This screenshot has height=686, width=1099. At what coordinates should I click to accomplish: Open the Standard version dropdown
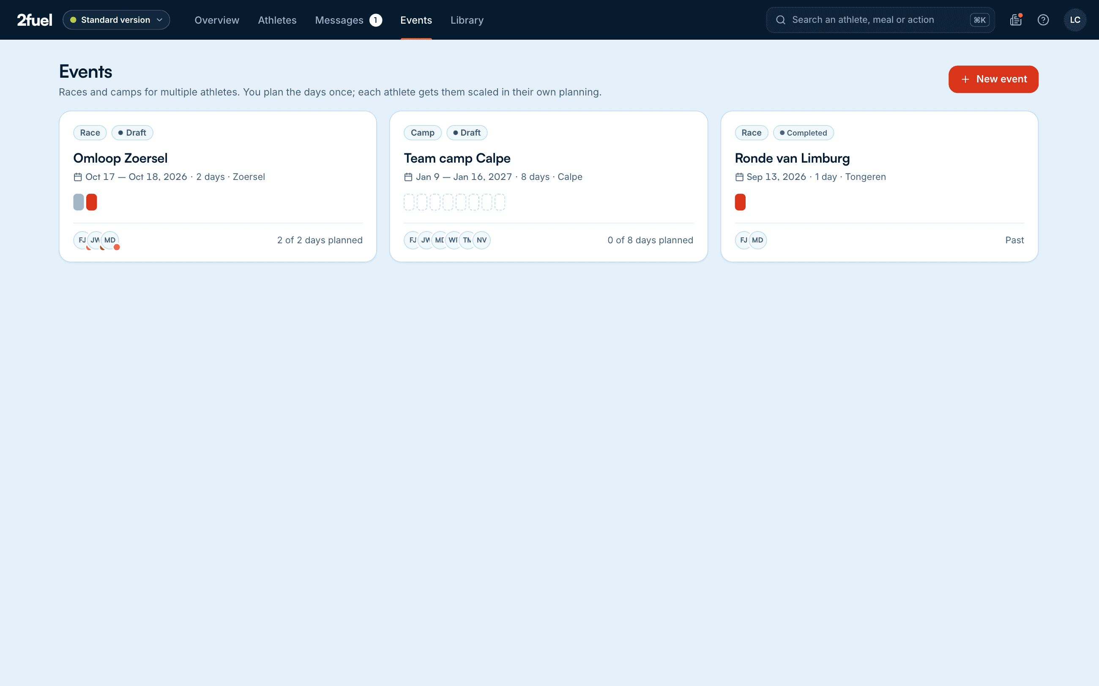coord(116,20)
